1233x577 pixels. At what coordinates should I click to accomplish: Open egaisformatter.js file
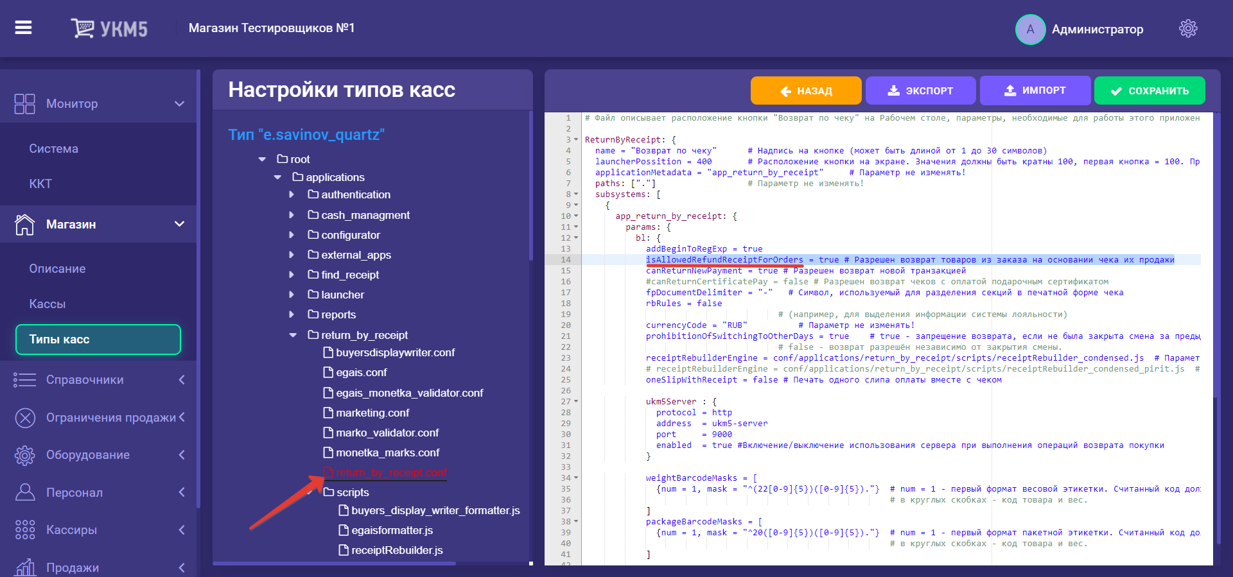[392, 530]
